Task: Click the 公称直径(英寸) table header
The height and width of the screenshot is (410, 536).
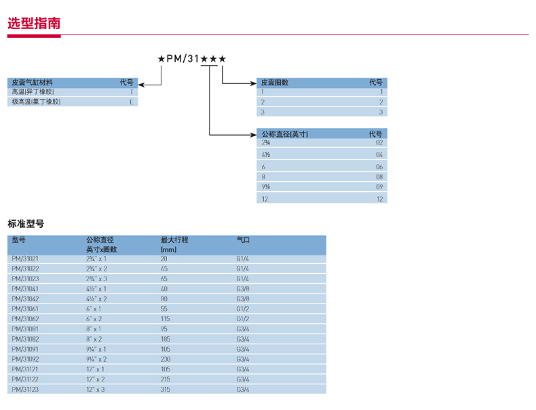Action: [x=284, y=134]
